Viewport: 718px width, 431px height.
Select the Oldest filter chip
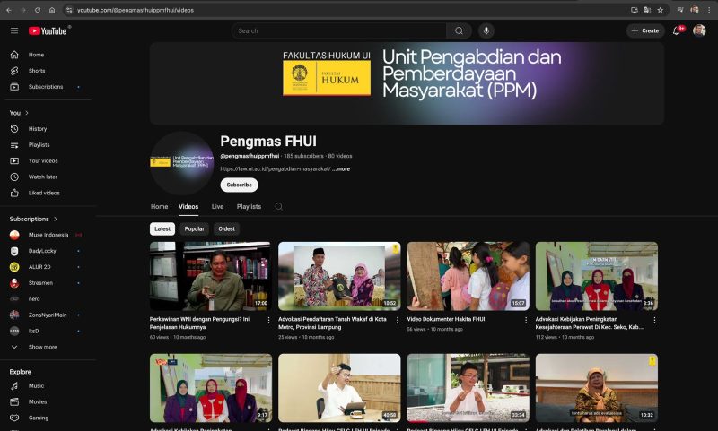[226, 228]
